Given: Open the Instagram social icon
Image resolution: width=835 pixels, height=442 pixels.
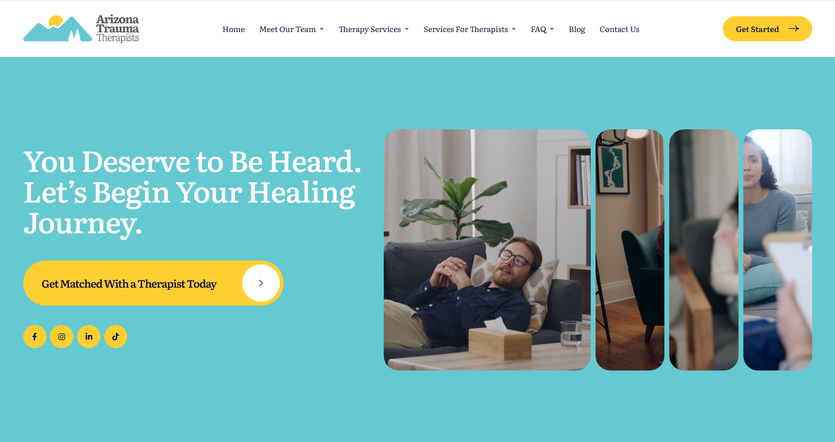Looking at the screenshot, I should (x=62, y=337).
